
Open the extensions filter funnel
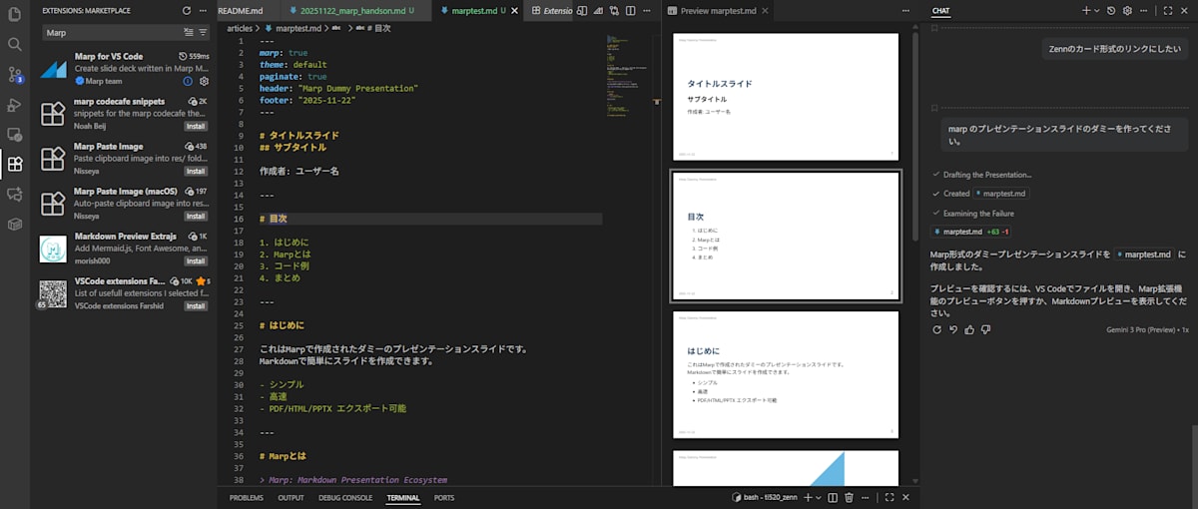point(203,32)
